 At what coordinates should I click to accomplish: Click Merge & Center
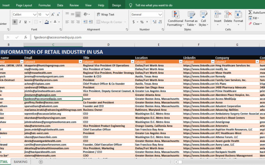[110, 22]
